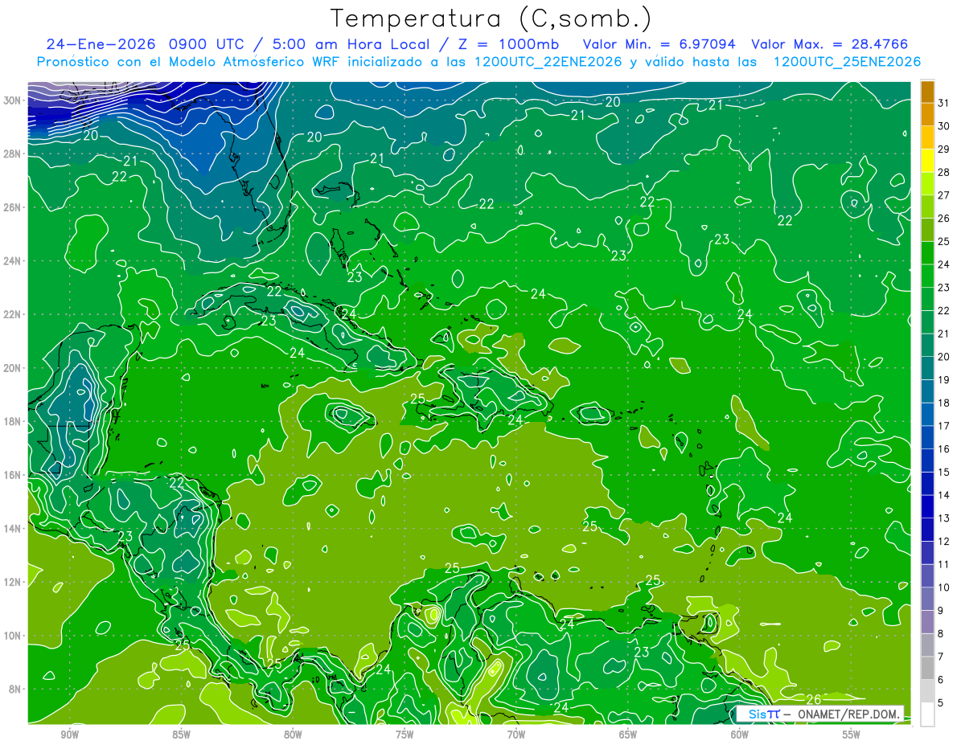Click the dark orange top colour-scale swatch
Screen dimensions: 965x745
coord(927,92)
